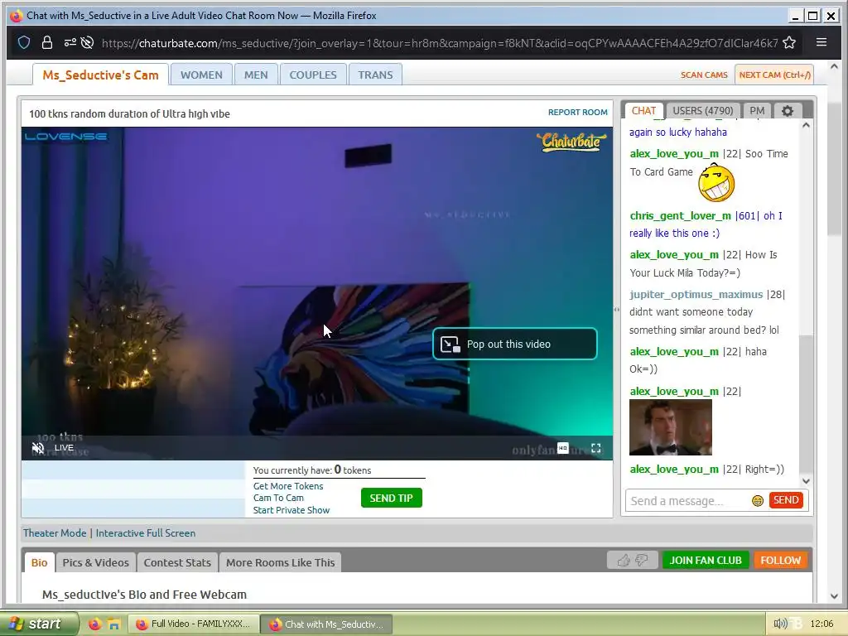Click the thumbs up rating icon
The height and width of the screenshot is (636, 848).
(x=623, y=561)
